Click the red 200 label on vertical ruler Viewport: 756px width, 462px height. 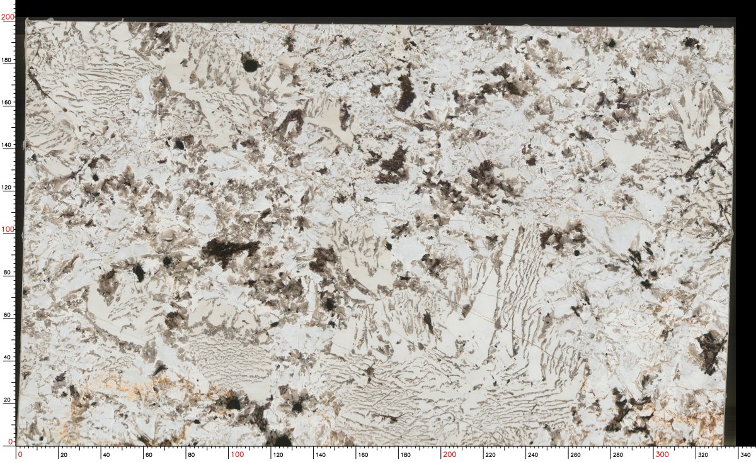tap(8, 18)
